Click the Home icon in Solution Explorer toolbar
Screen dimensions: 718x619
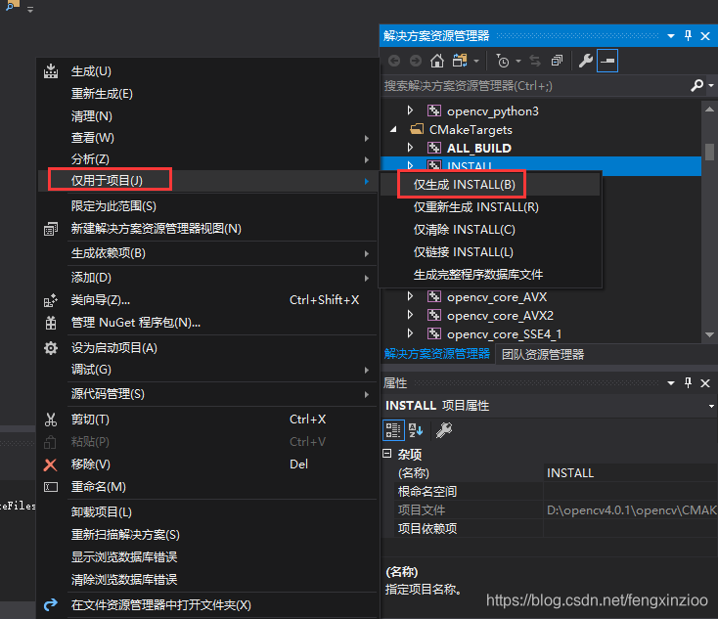437,61
